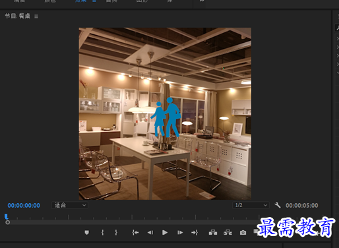Export a frame with the camera icon
The height and width of the screenshot is (248, 339).
pyautogui.click(x=243, y=232)
